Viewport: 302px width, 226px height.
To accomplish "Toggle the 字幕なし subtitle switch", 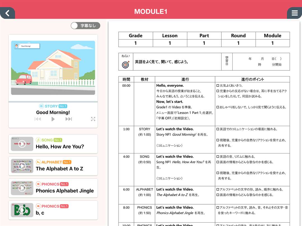I will [86, 26].
